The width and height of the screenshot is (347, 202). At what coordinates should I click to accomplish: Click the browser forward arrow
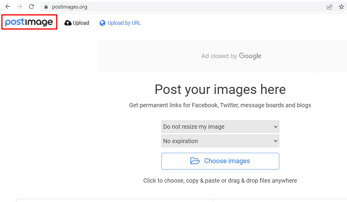pyautogui.click(x=19, y=7)
